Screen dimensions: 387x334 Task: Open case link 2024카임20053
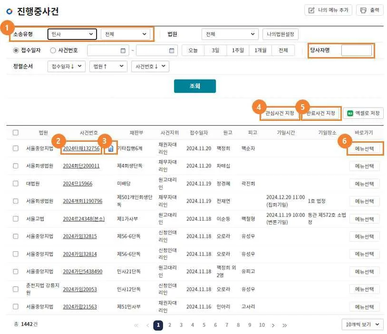[x=80, y=289]
